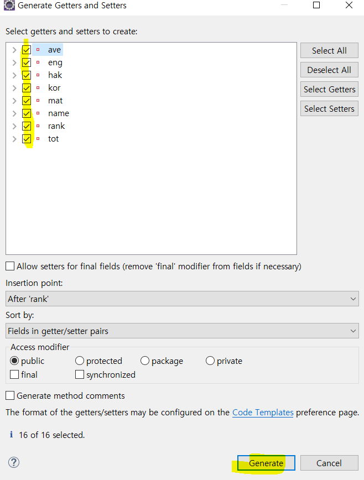Image resolution: width=364 pixels, height=480 pixels.
Task: Enable 'Allow setters for final fields'
Action: (x=10, y=266)
